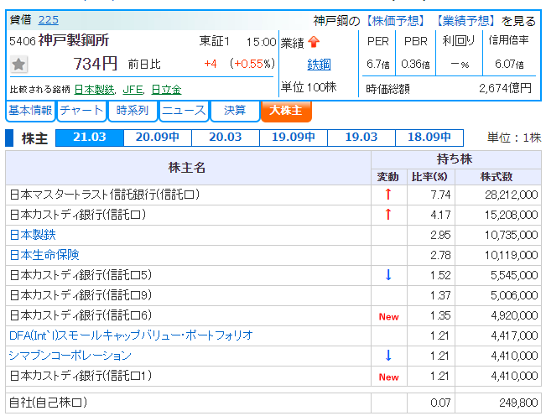Click the 単位:1株 label
The width and height of the screenshot is (546, 416).
(x=514, y=138)
